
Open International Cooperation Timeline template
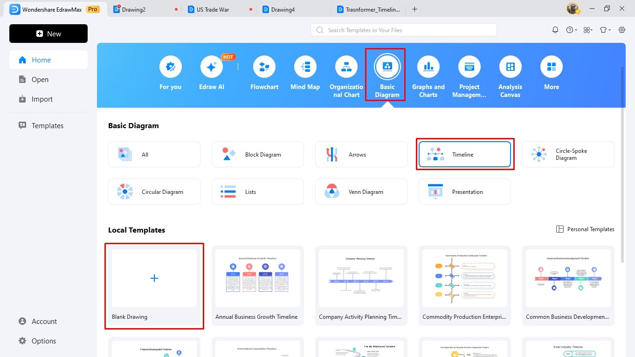[258, 347]
